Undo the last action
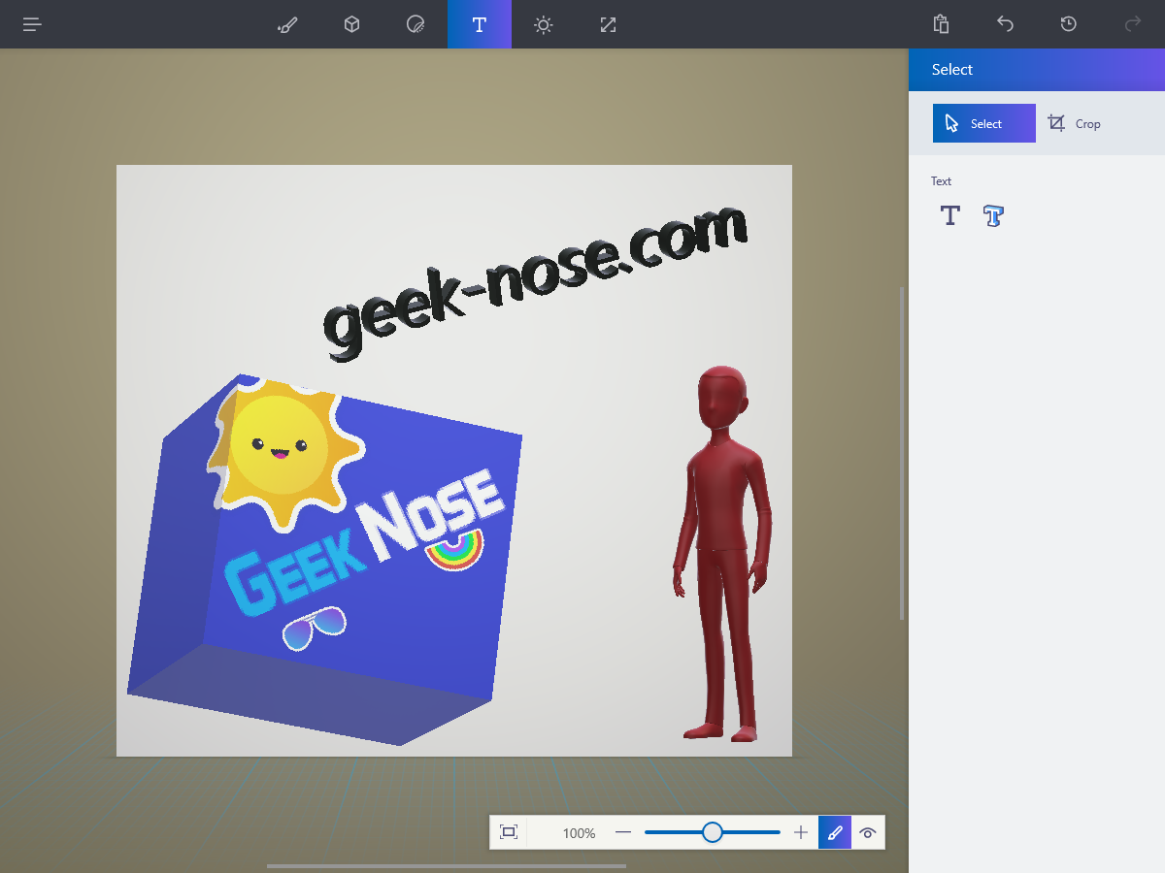Screen dimensions: 1165x873 coord(1005,24)
